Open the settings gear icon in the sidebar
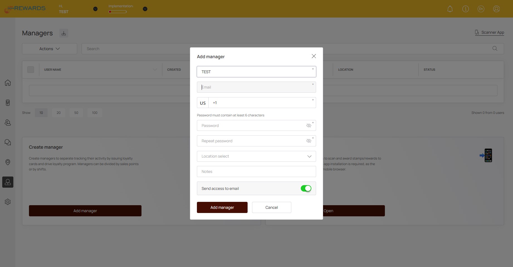The height and width of the screenshot is (267, 513). tap(8, 202)
